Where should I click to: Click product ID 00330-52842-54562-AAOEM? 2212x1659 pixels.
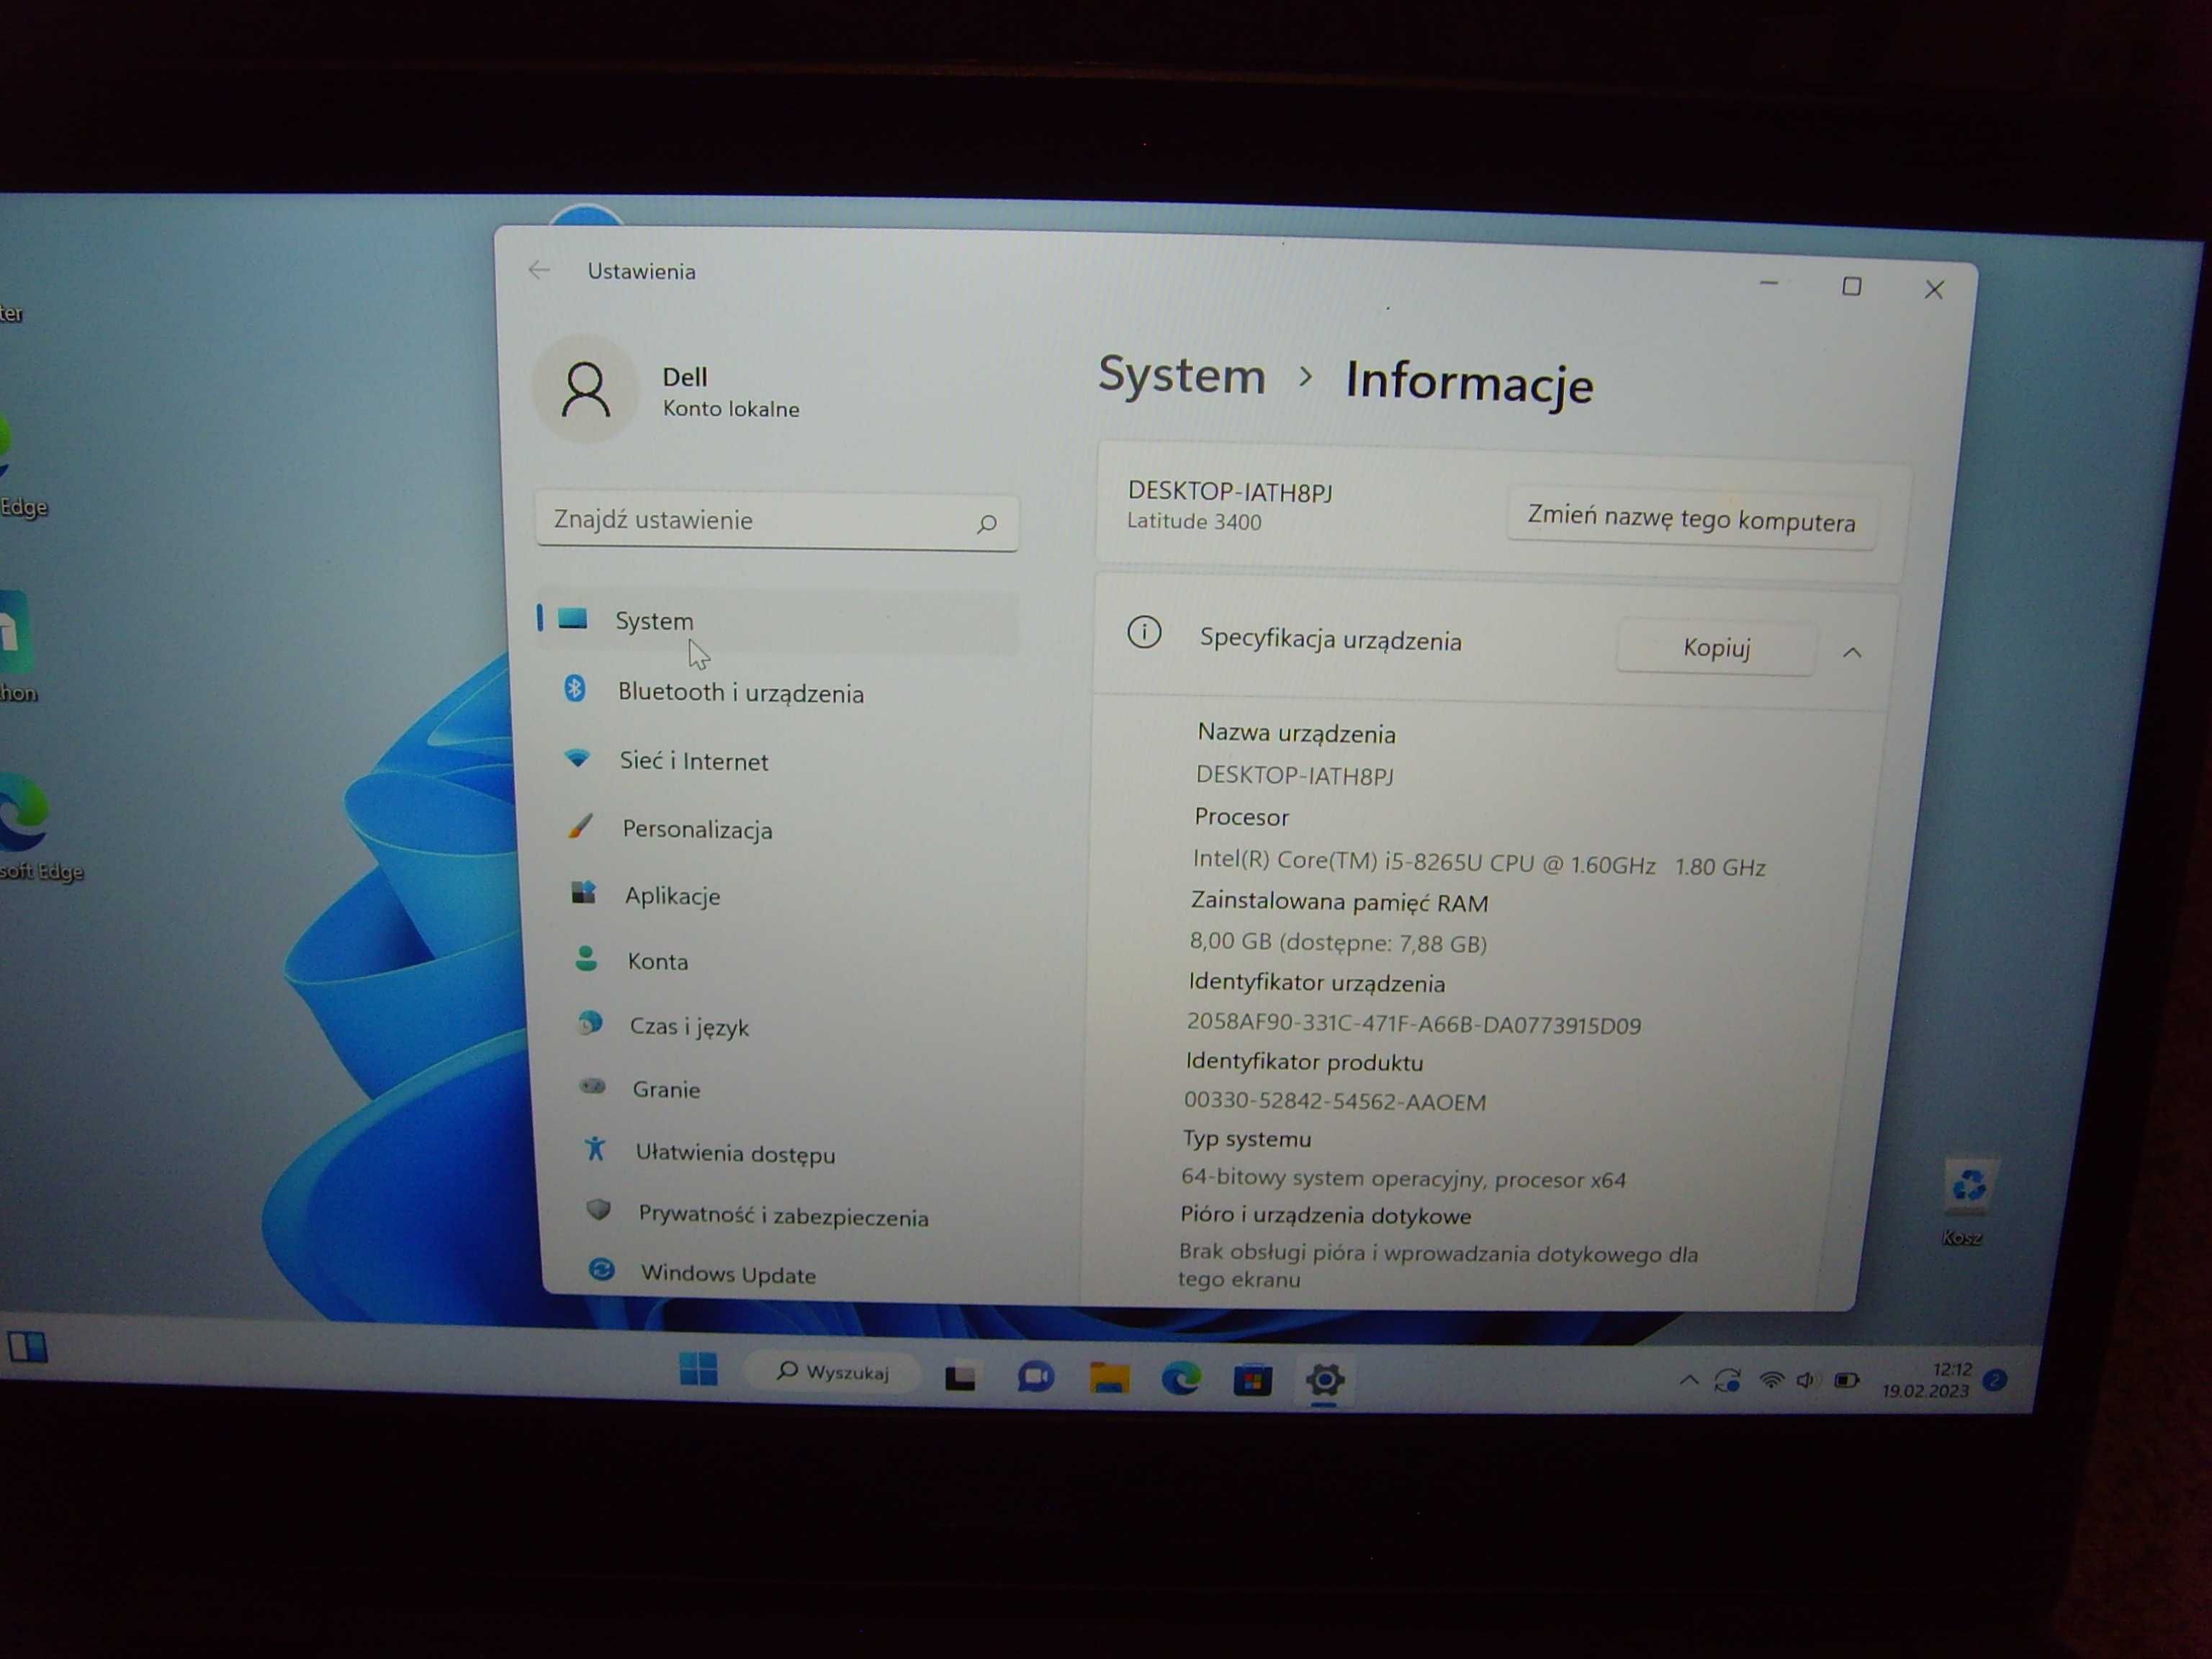pyautogui.click(x=1334, y=1101)
